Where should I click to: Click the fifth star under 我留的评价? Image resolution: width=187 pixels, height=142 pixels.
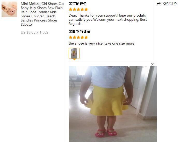(x=86, y=9)
